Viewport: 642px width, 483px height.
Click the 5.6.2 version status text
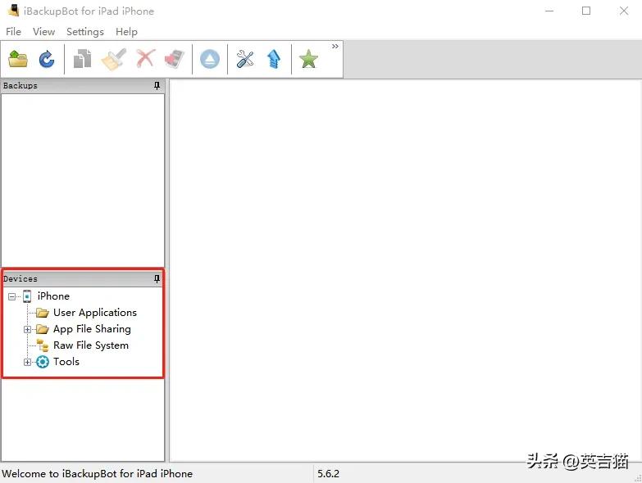(328, 474)
